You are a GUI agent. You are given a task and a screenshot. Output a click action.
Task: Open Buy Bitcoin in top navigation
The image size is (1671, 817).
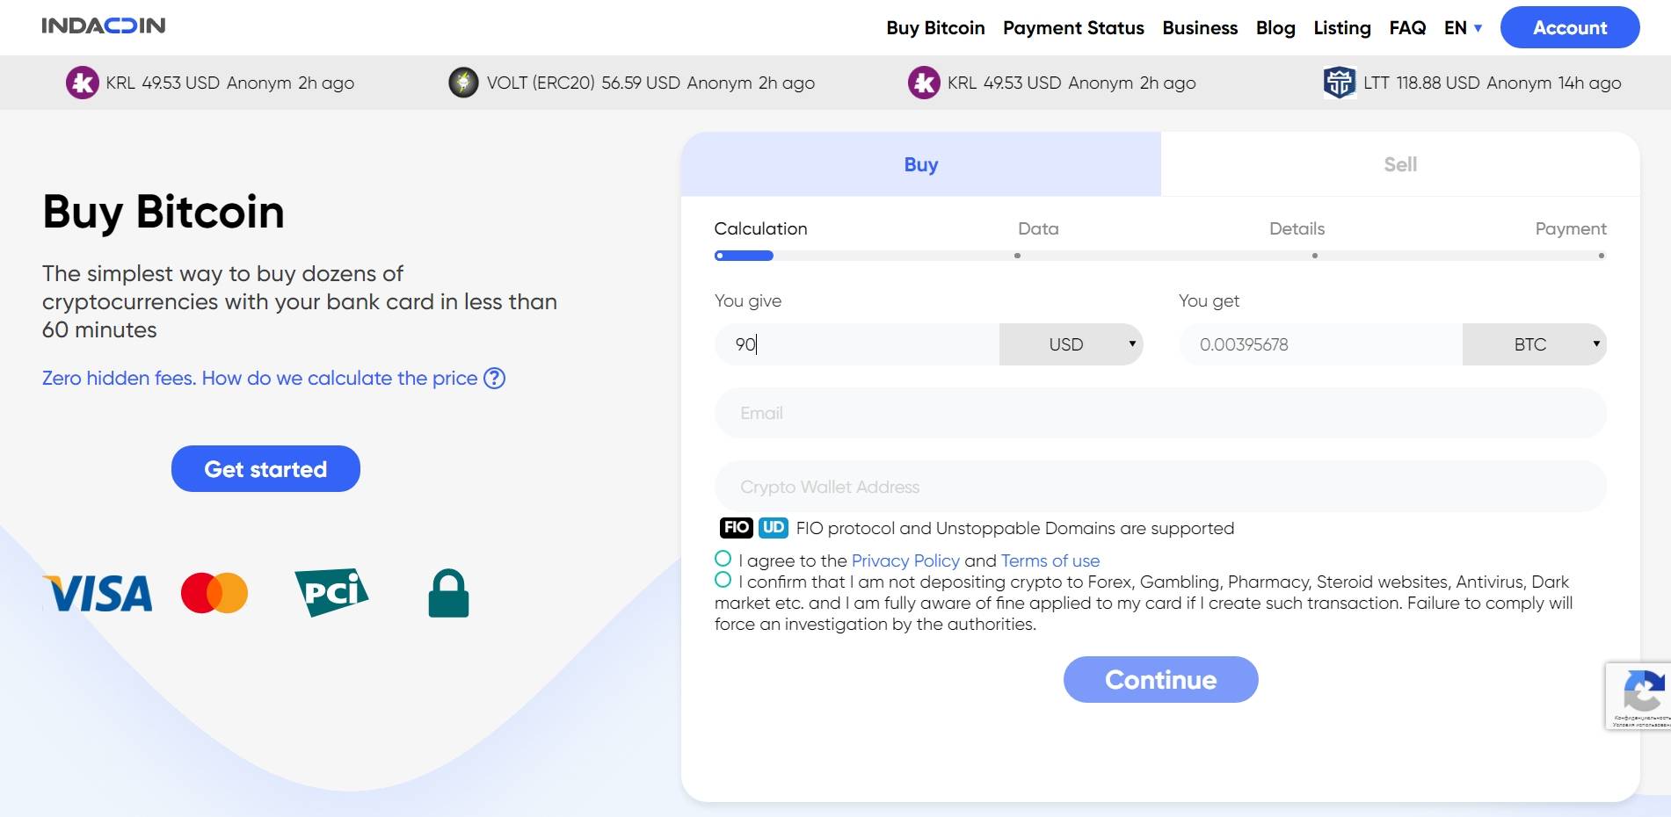point(935,28)
